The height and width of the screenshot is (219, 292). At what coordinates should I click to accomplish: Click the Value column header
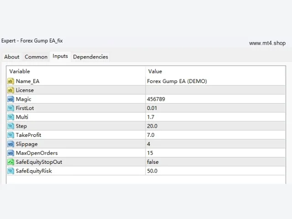(215, 71)
